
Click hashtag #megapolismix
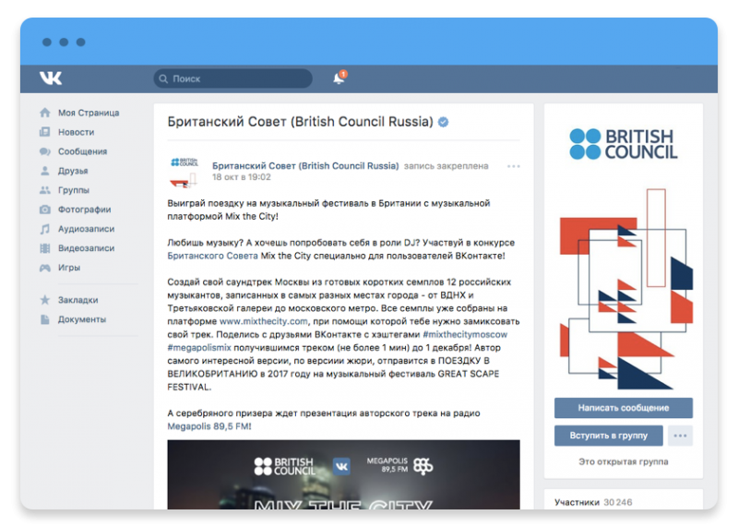click(199, 348)
